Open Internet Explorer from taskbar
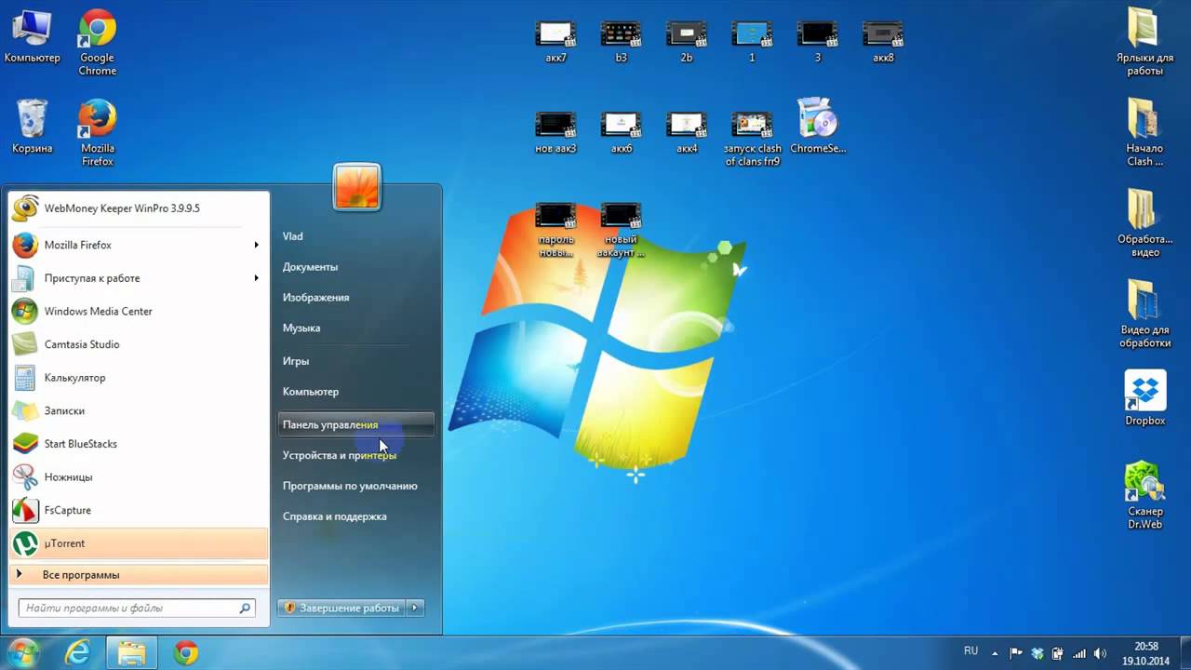The image size is (1191, 670). [x=77, y=654]
